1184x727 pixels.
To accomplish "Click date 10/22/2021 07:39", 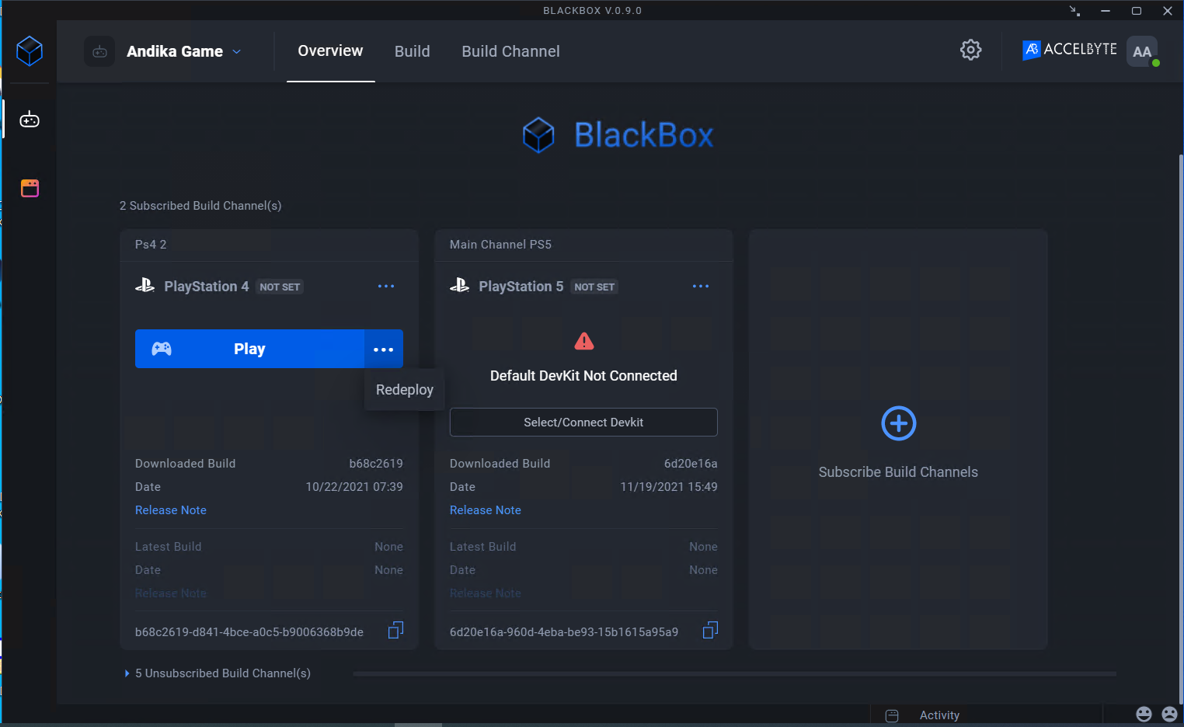I will [x=354, y=487].
